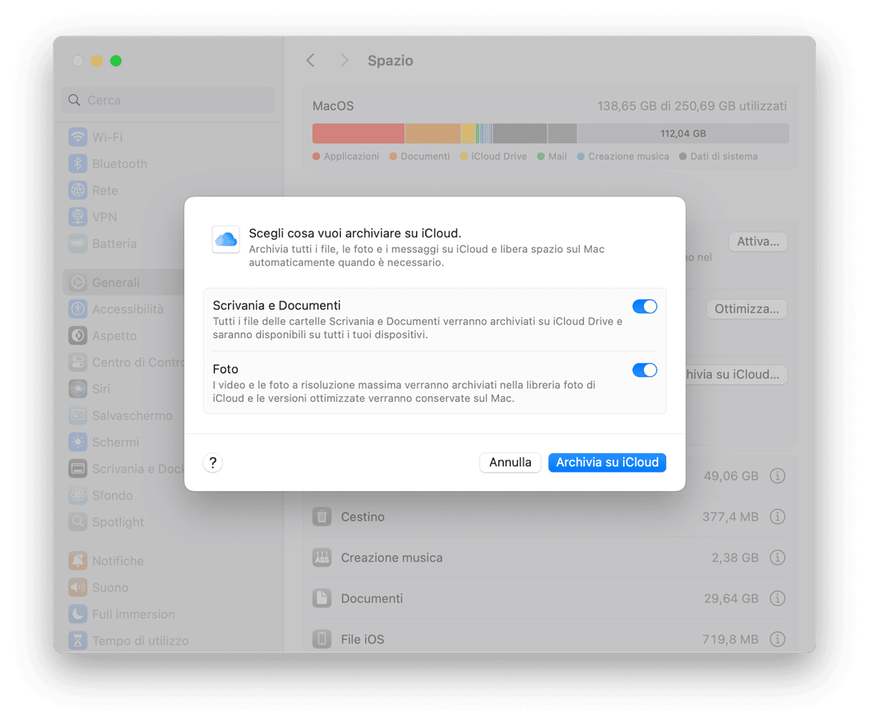Select the Rete globe icon
Screen dimensions: 869x723
[x=78, y=190]
